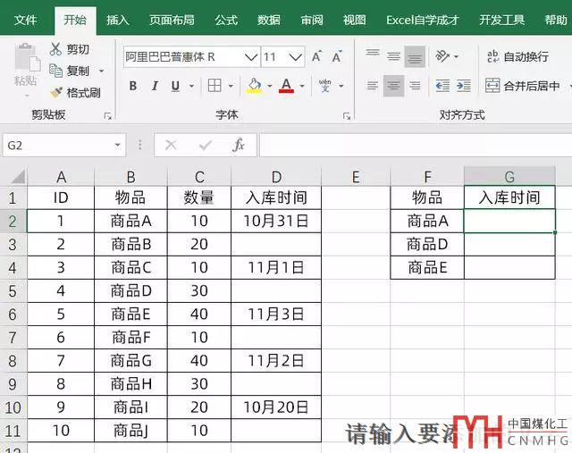Click cell with date 11月3日
572x453 pixels.
(x=276, y=314)
